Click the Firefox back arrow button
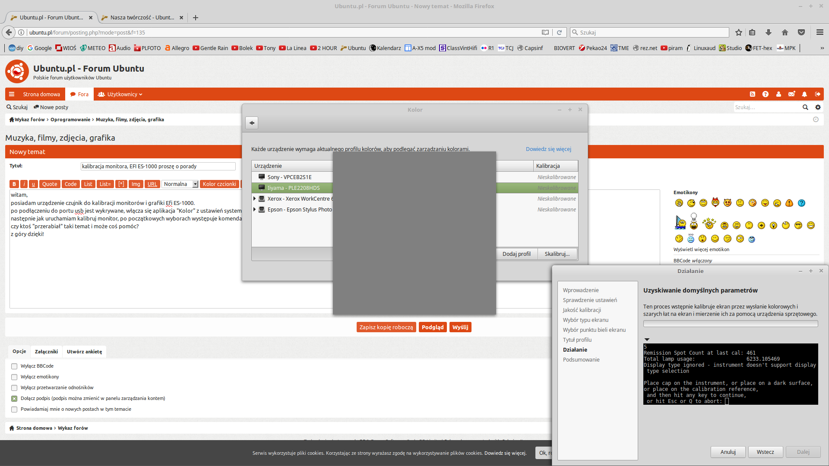 [9, 32]
